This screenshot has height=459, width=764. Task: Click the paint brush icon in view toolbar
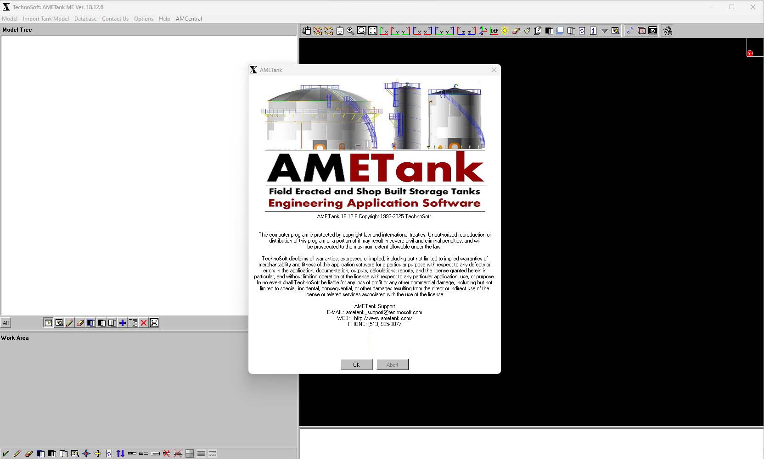tap(527, 31)
